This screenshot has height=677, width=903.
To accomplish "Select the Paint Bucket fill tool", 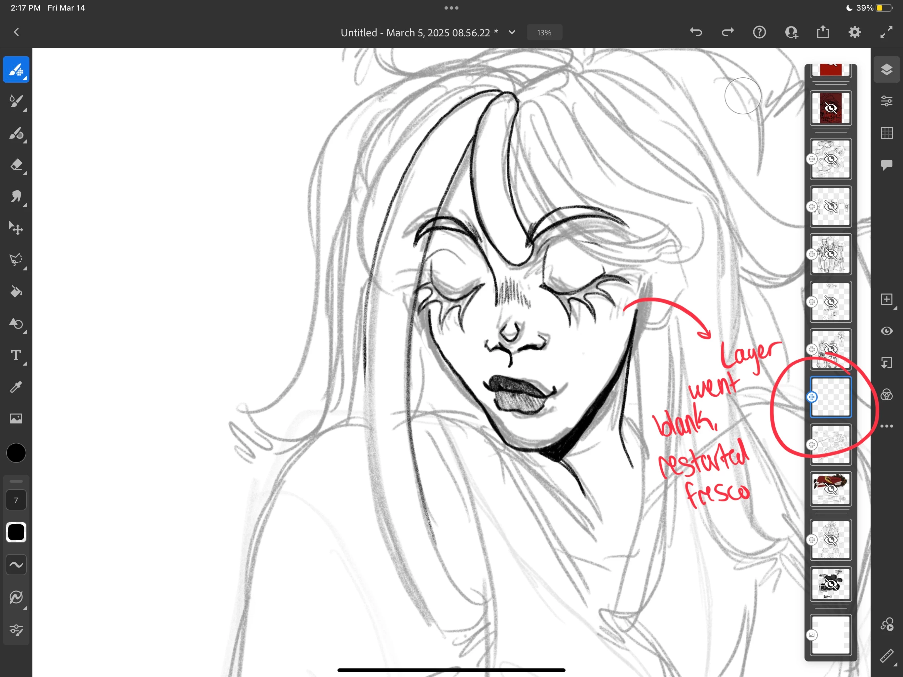I will click(x=16, y=292).
